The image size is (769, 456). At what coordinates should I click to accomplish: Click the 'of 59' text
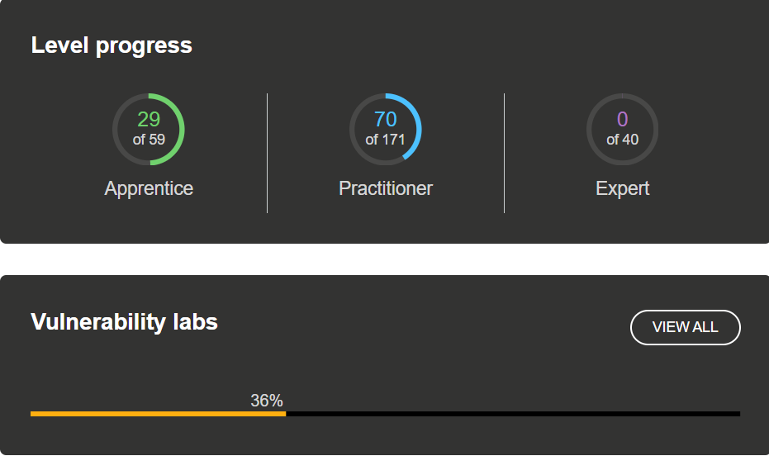(149, 140)
